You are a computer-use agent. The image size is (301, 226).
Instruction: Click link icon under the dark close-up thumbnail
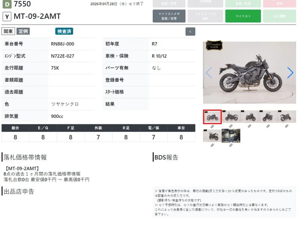point(231,145)
